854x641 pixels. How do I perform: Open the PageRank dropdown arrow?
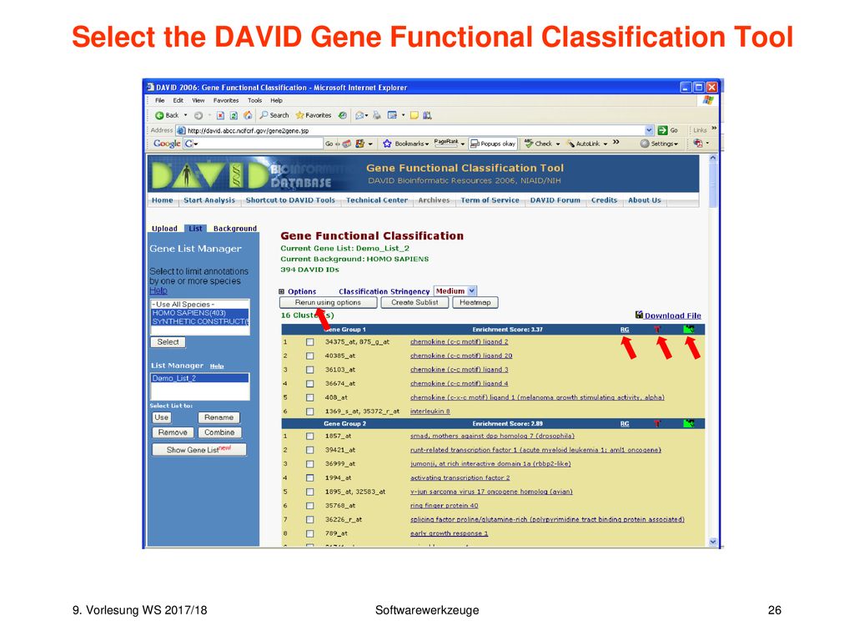[463, 144]
